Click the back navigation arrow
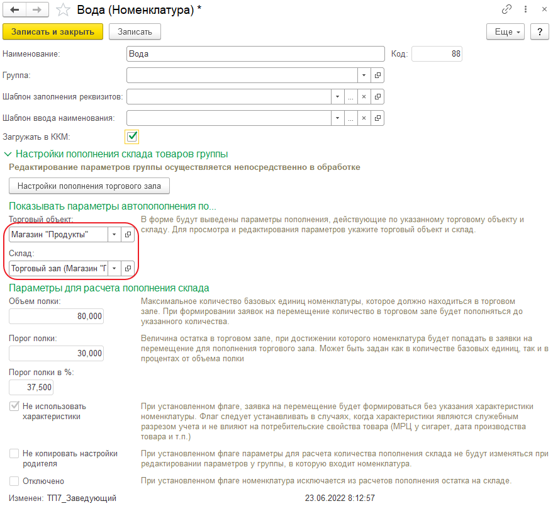Screen dimensions: 553x506 coord(15,10)
